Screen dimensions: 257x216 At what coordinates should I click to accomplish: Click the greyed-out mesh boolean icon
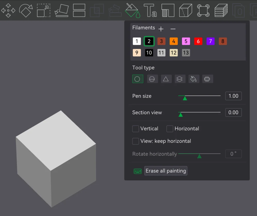pyautogui.click(x=97, y=11)
